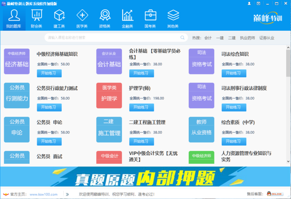This screenshot has width=291, height=199.
Task: Click the 公务员 申论 tile
Action: (17, 130)
